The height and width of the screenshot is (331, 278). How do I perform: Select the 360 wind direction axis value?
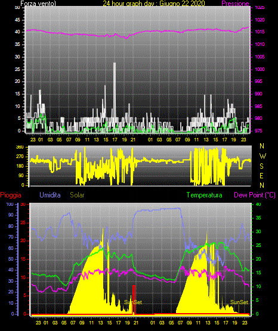[20, 147]
